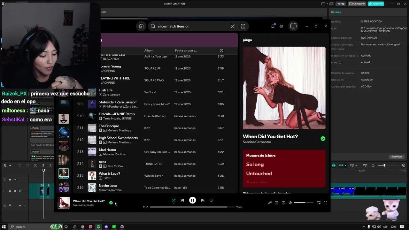Image resolution: width=409 pixels, height=230 pixels.
Task: Zoom out CapCut timeline
Action: (373, 165)
